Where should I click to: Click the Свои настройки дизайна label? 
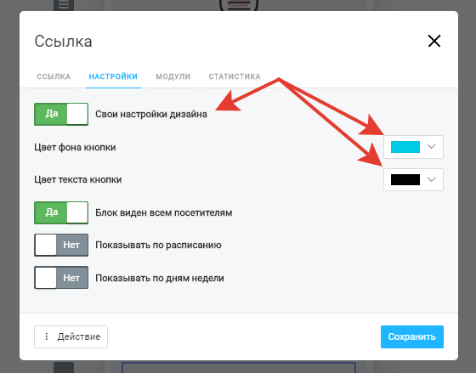[x=151, y=115]
